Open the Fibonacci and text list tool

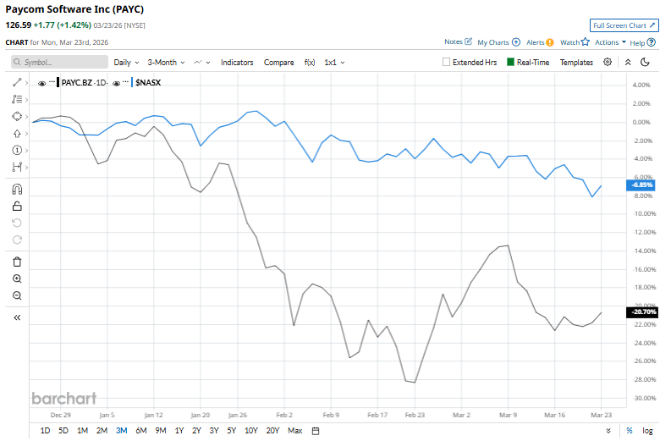(x=17, y=99)
